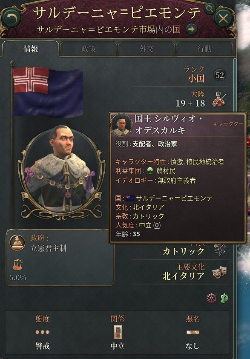Screen dimensions: 250x359
Task: Click the 関係 relations gauge indicator
Action: [x=118, y=332]
